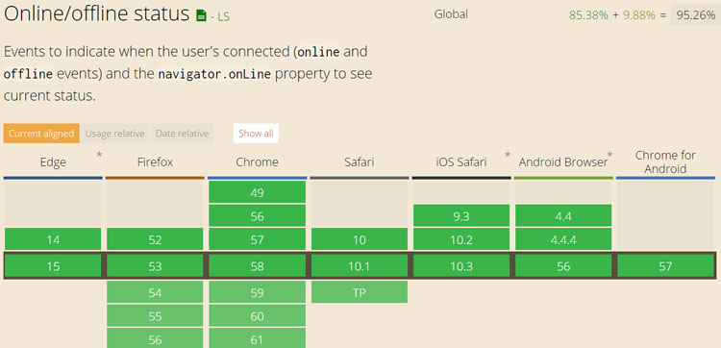This screenshot has width=721, height=348.
Task: Select the Chrome 61 future version cell
Action: point(257,339)
